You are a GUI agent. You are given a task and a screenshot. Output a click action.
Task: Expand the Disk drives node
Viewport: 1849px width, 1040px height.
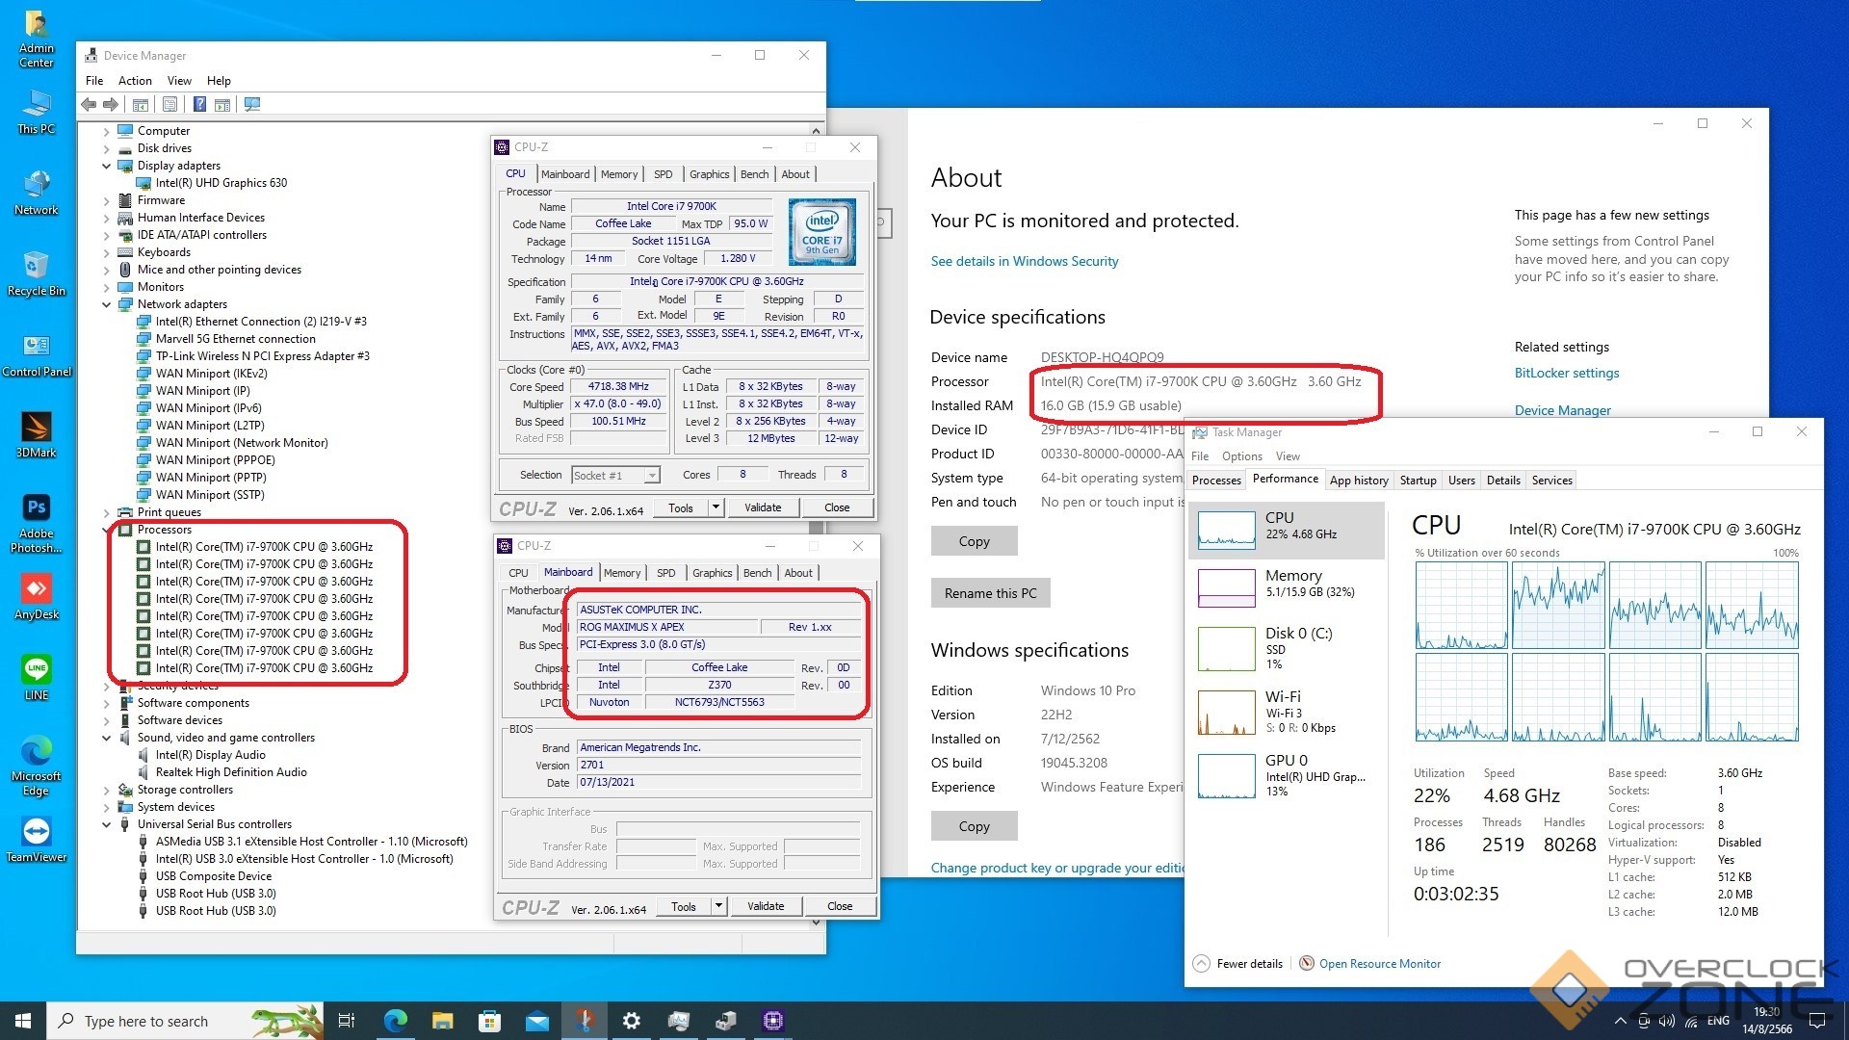coord(107,148)
